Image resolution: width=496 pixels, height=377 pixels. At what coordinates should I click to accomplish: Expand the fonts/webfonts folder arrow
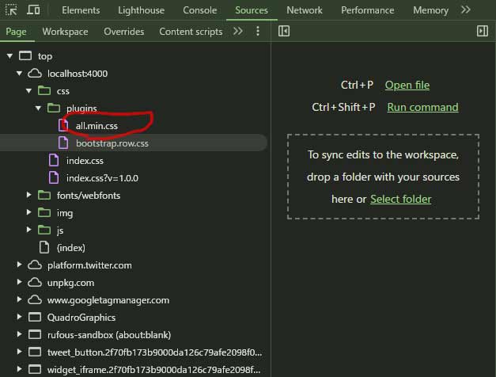(29, 196)
